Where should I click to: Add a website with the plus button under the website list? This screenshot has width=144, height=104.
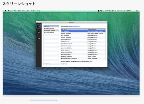(x=45, y=64)
